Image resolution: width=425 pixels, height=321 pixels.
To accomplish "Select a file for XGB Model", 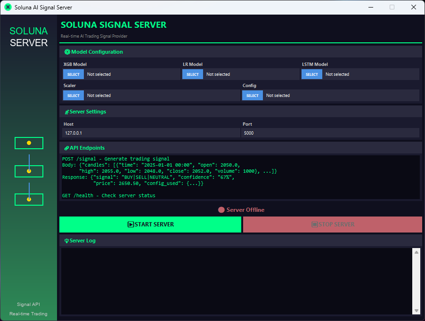I will click(x=74, y=74).
